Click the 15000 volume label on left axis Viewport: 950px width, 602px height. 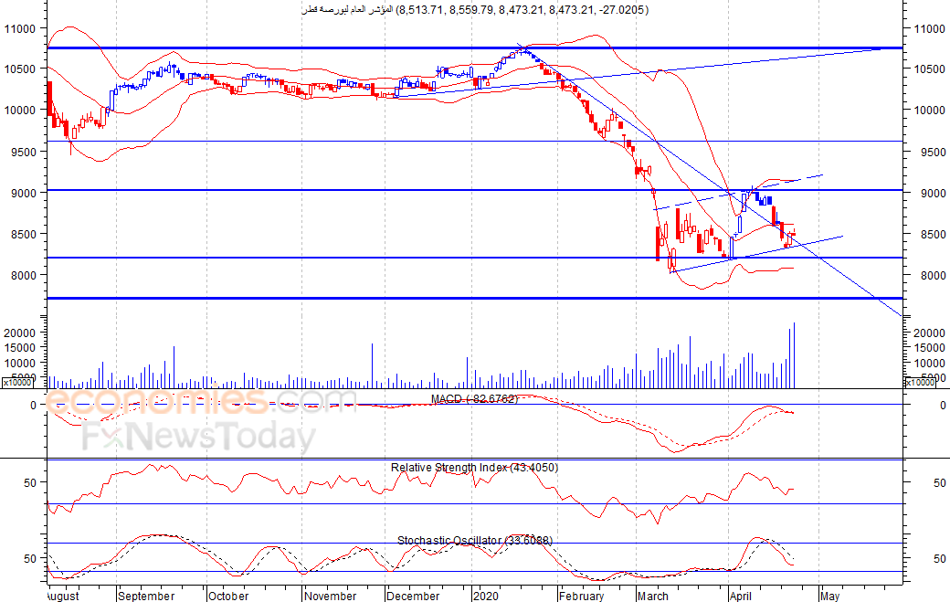[x=20, y=348]
